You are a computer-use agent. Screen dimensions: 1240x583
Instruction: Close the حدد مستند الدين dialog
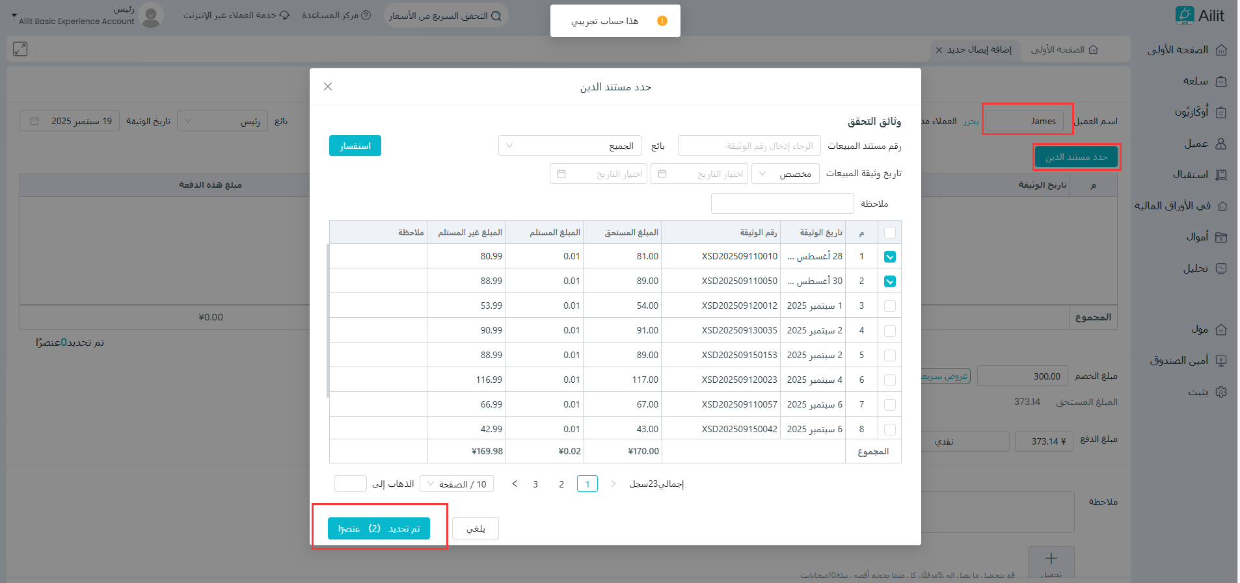pyautogui.click(x=328, y=86)
